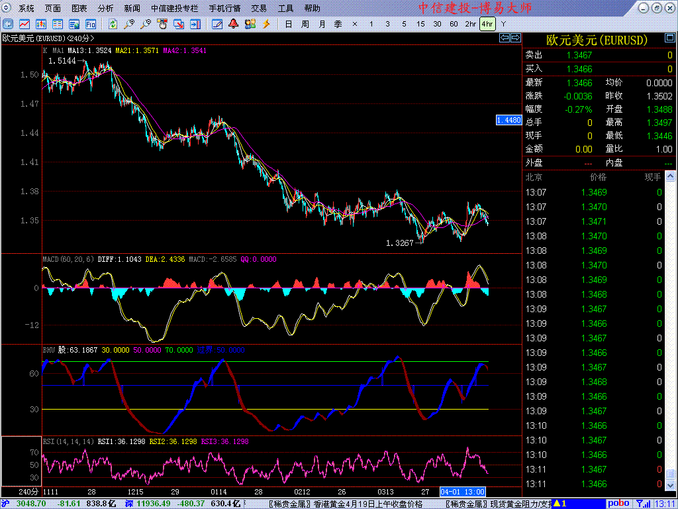Screen dimensions: 678x509
Task: Open the red alarm bell alert icon
Action: 234,25
